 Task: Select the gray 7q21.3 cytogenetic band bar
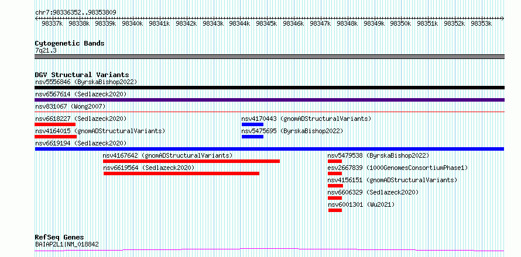[269, 57]
